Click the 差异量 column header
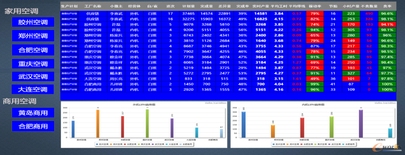This screenshot has width=405, height=155. [x=224, y=6]
